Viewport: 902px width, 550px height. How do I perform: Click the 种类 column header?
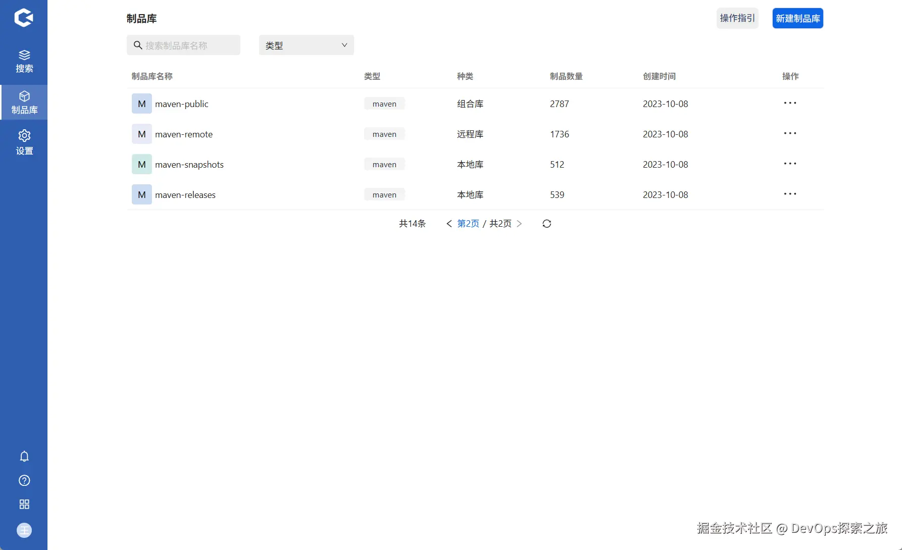tap(465, 76)
